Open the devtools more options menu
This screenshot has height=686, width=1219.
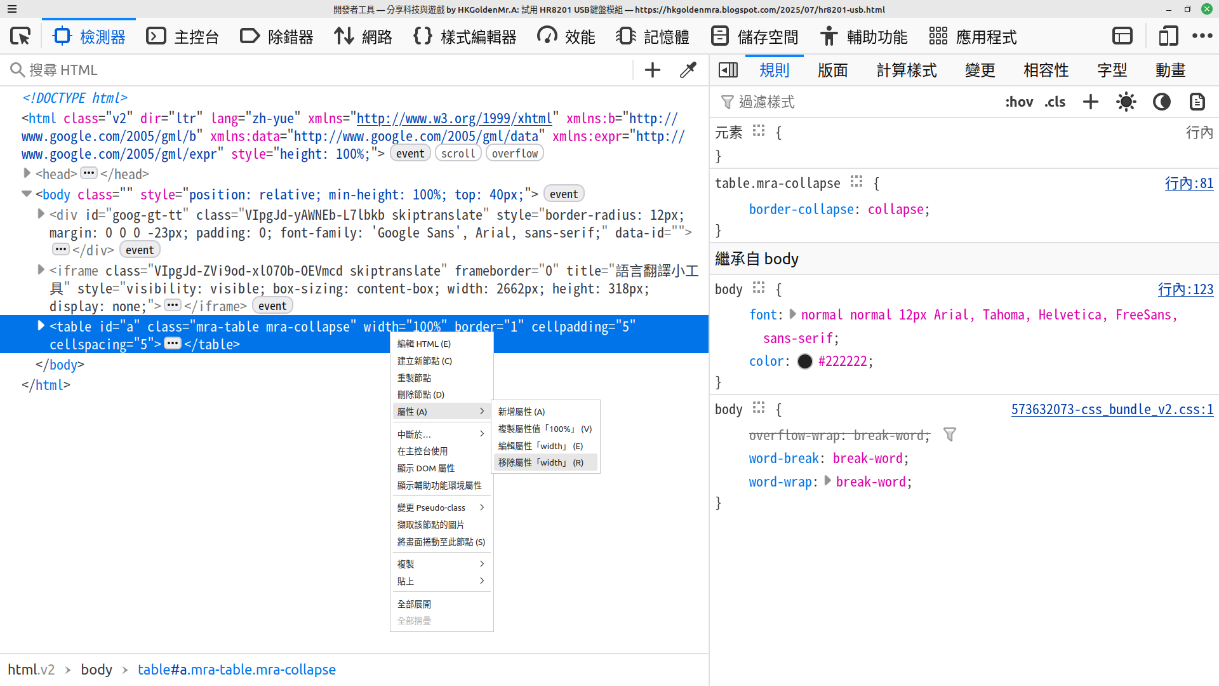tap(1202, 36)
